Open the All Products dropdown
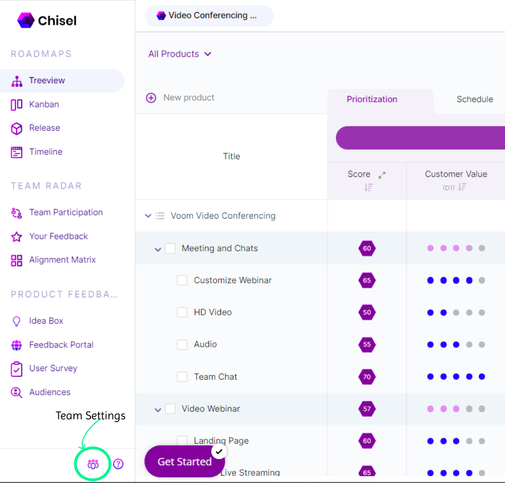Image resolution: width=505 pixels, height=483 pixels. click(x=179, y=54)
